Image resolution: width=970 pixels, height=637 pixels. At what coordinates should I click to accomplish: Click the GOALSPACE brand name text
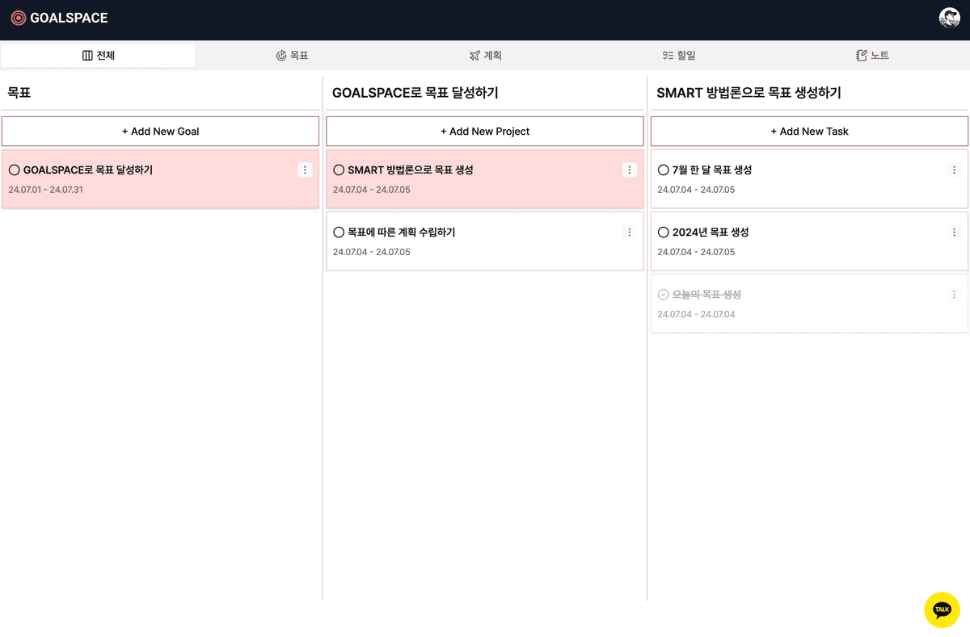(x=69, y=18)
